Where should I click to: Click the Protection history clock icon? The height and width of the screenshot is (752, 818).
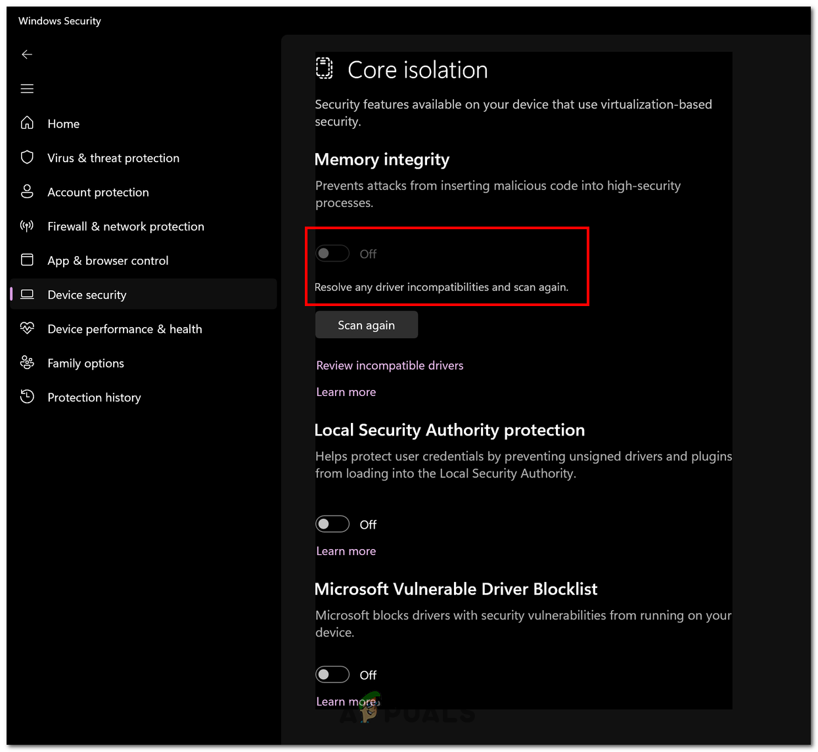click(x=27, y=397)
